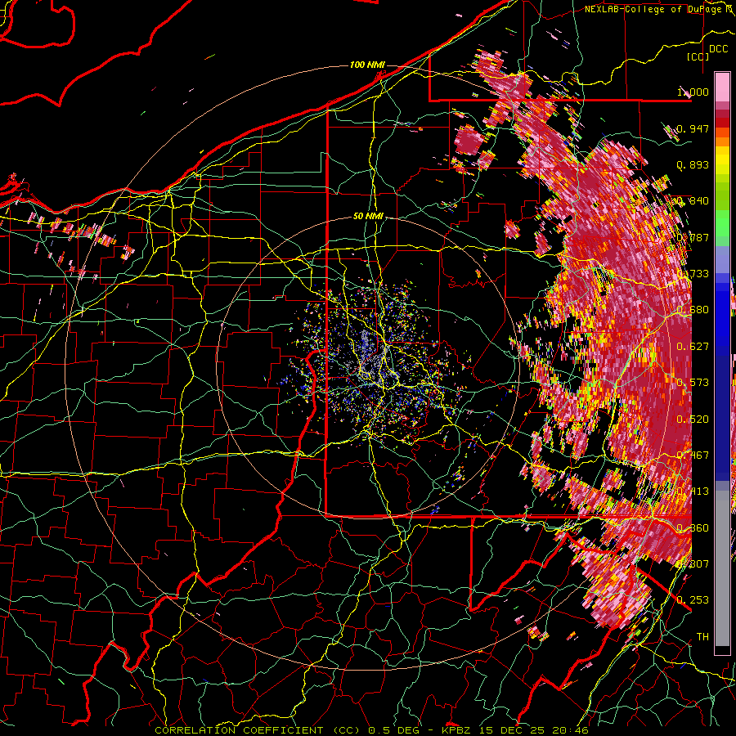Viewport: 736px width, 736px height.
Task: Click the 0.573 scale label
Action: [x=693, y=383]
